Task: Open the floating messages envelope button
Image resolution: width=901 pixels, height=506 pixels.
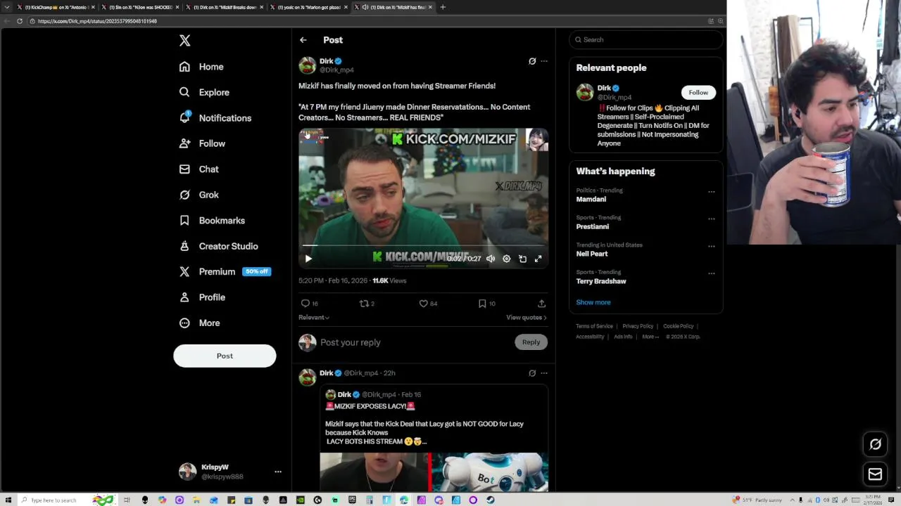Action: (x=875, y=474)
